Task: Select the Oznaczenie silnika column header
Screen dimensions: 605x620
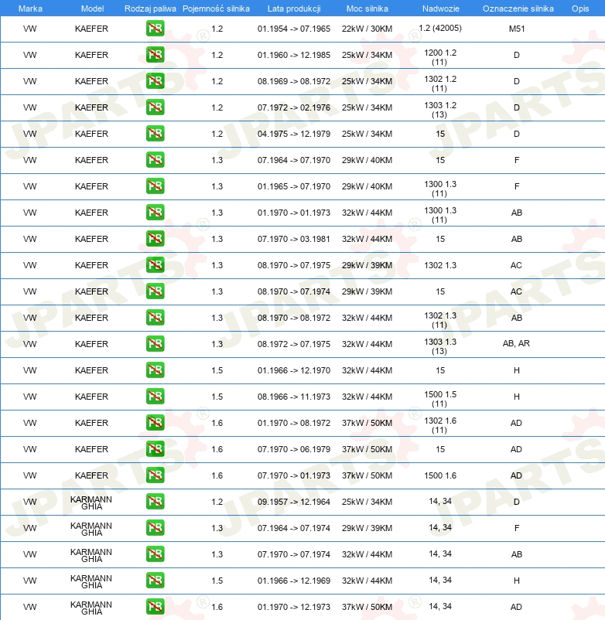Action: [x=518, y=9]
